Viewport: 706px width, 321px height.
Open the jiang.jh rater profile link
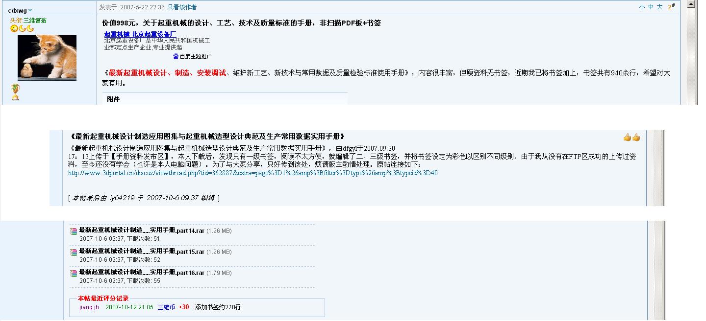[x=89, y=307]
